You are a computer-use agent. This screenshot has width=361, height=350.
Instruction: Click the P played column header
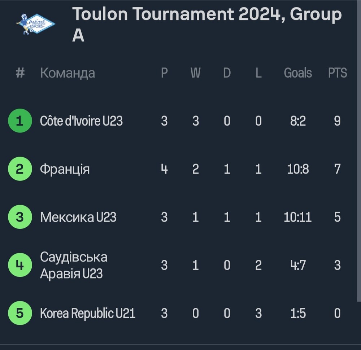coord(164,73)
